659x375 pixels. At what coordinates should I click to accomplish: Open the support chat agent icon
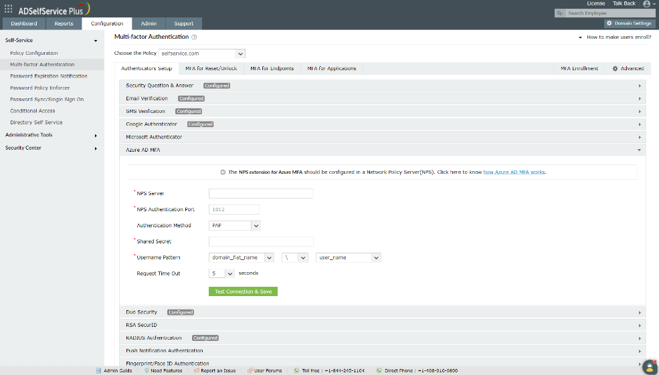pyautogui.click(x=650, y=366)
